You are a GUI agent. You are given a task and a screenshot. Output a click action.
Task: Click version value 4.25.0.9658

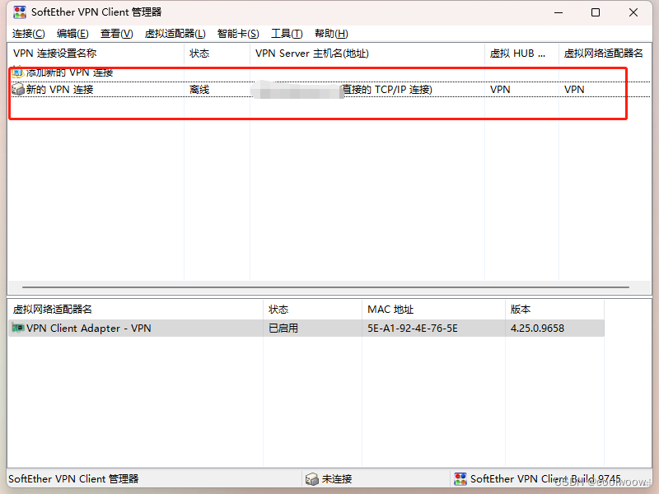pyautogui.click(x=537, y=328)
